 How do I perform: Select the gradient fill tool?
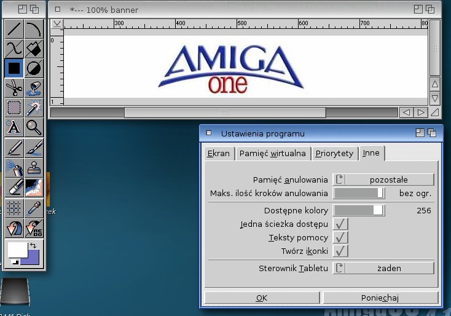point(34,188)
